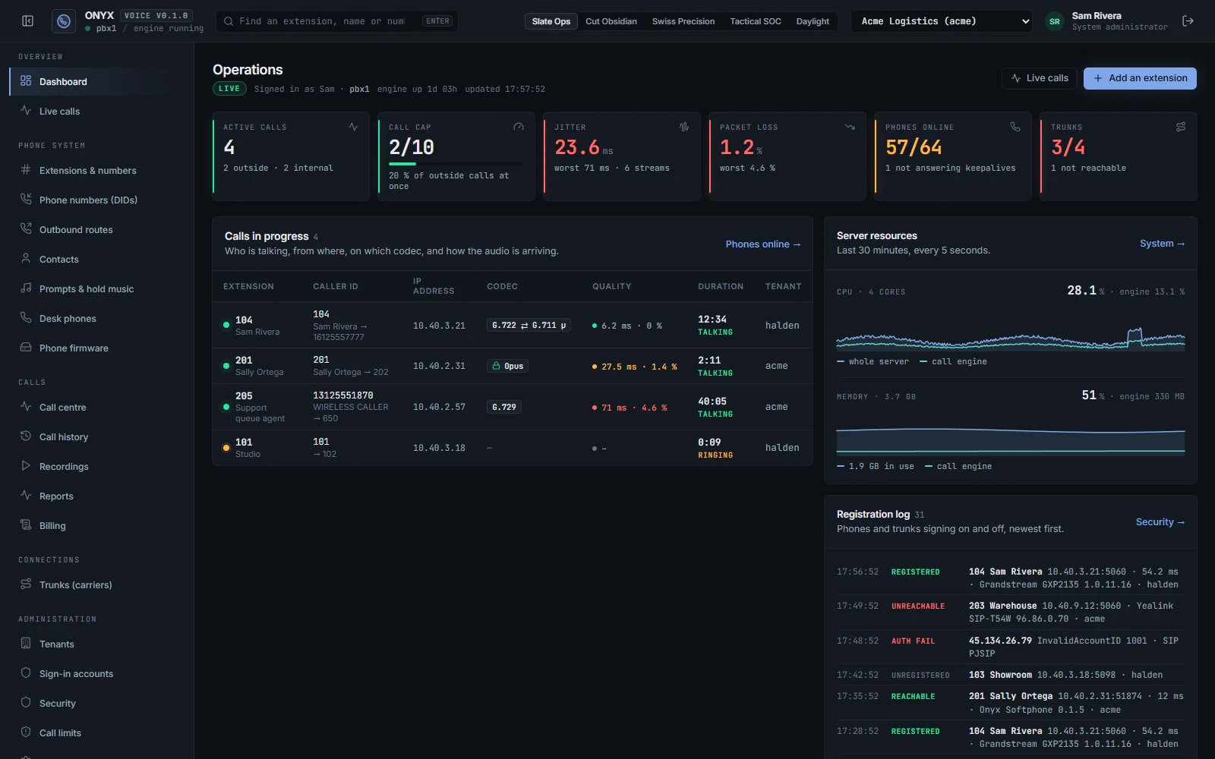Viewport: 1215px width, 759px height.
Task: Click Add an extension button
Action: tap(1140, 78)
